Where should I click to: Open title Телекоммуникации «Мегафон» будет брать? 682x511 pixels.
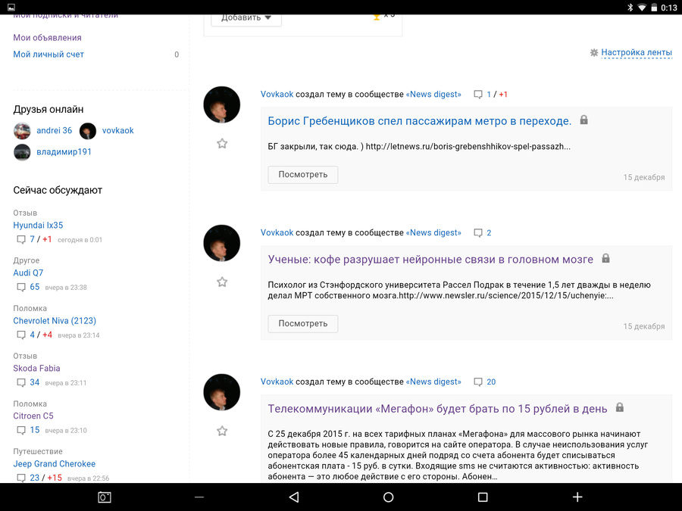click(437, 409)
